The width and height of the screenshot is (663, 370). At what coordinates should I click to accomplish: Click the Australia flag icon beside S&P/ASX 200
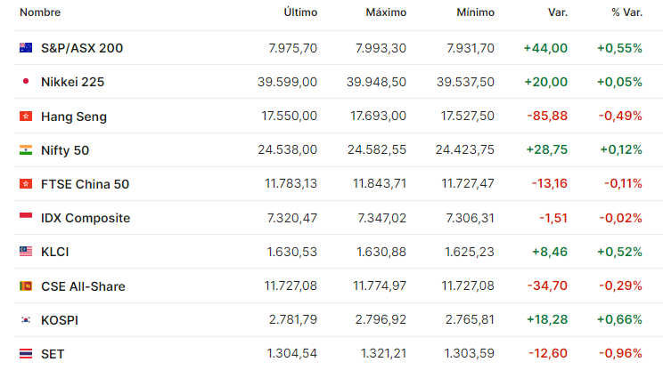tap(26, 48)
